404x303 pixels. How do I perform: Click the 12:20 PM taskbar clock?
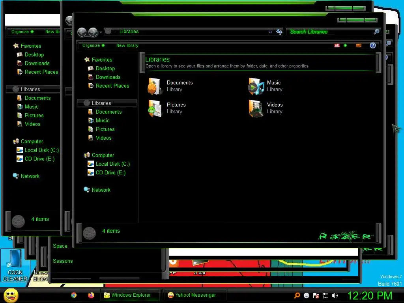[370, 296]
